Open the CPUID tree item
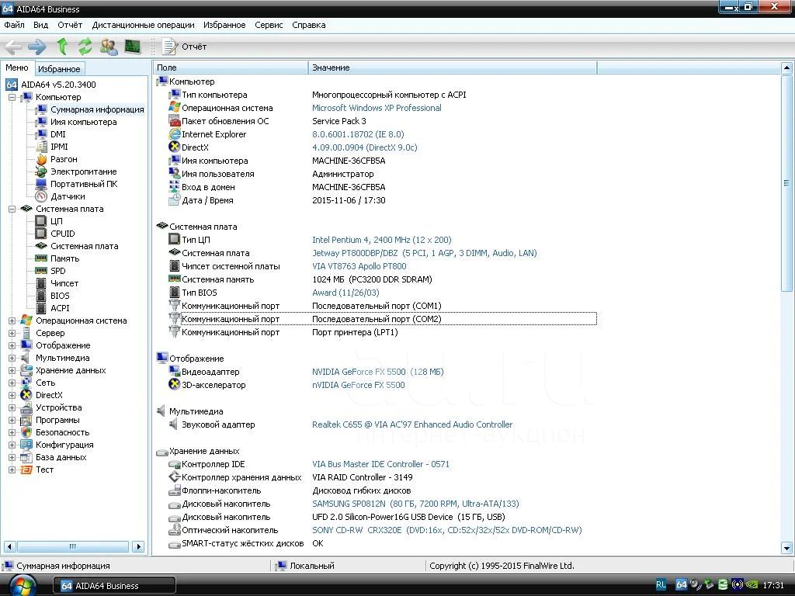The width and height of the screenshot is (795, 596). click(62, 234)
